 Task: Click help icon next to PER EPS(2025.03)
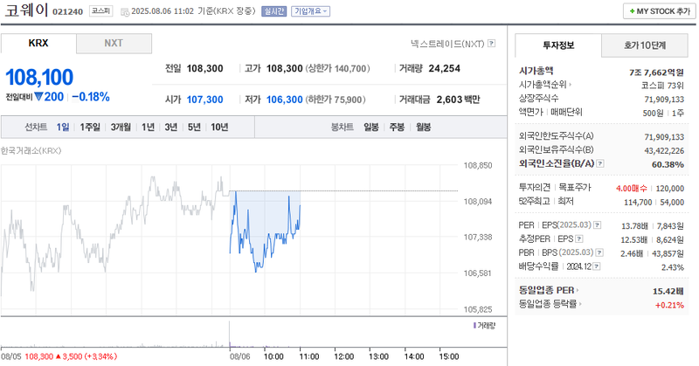(598, 225)
